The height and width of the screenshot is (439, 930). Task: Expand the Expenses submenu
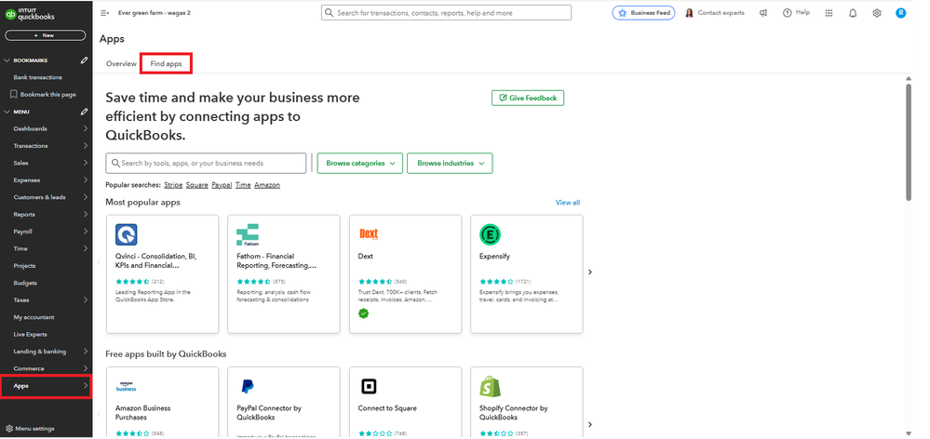(86, 180)
